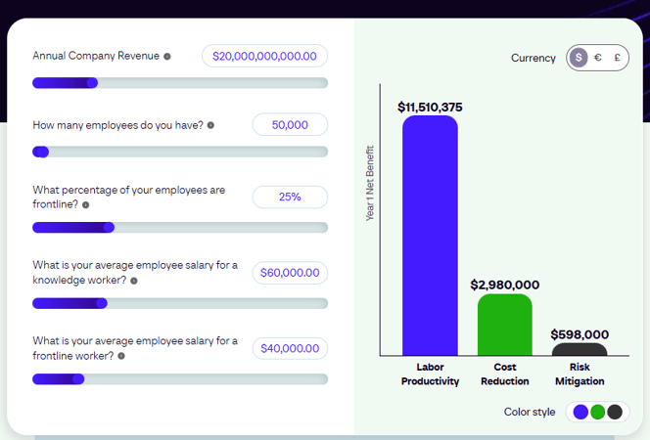The height and width of the screenshot is (440, 650).
Task: Switch currency to British pound
Action: coord(618,58)
